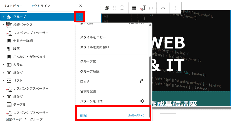
Task: Click the lock icon beside ロック
Action: 142,81
